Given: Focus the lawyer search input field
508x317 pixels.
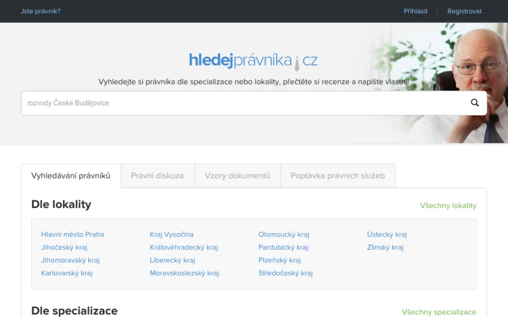Looking at the screenshot, I should pyautogui.click(x=253, y=103).
